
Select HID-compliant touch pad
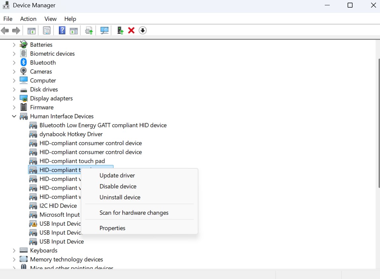(72, 161)
